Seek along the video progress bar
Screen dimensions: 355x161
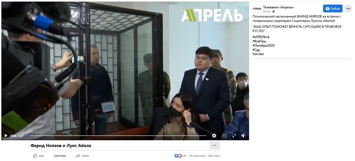point(116,136)
